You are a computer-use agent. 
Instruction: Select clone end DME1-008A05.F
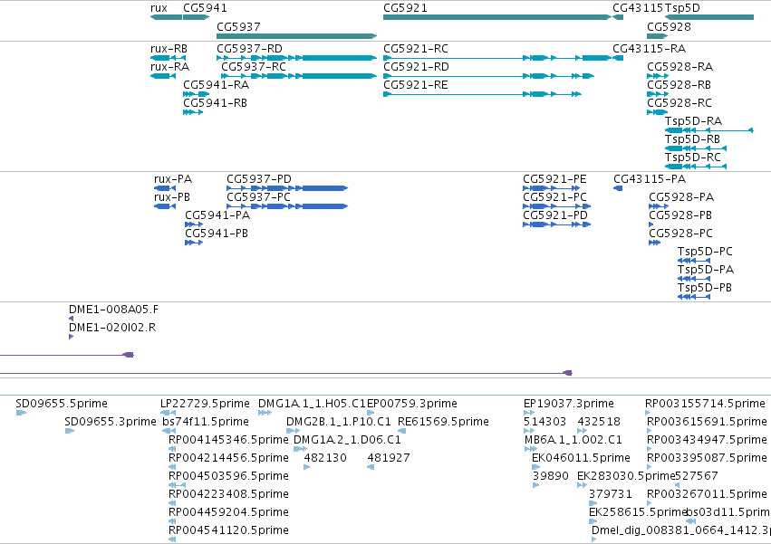[x=72, y=319]
